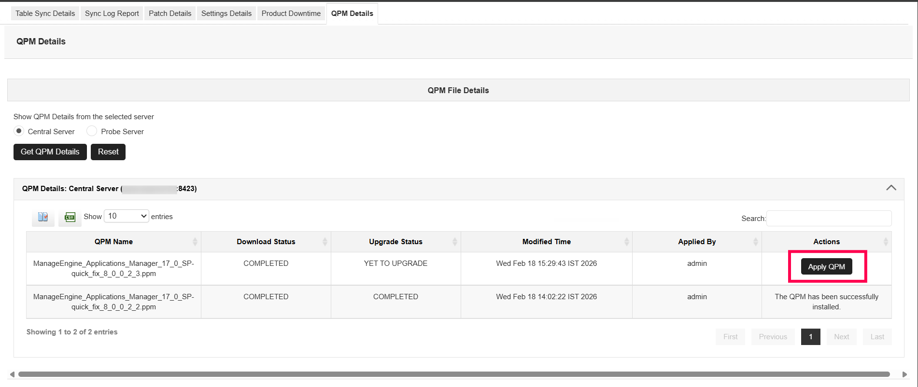Click the QPM successfully installed message
This screenshot has width=918, height=387.
[827, 302]
